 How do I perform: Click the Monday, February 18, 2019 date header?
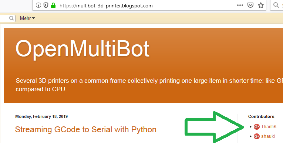pyautogui.click(x=41, y=116)
